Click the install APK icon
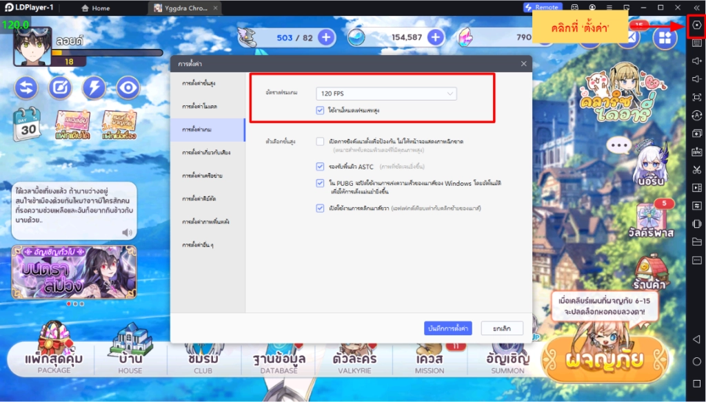This screenshot has height=402, width=706. tap(696, 151)
